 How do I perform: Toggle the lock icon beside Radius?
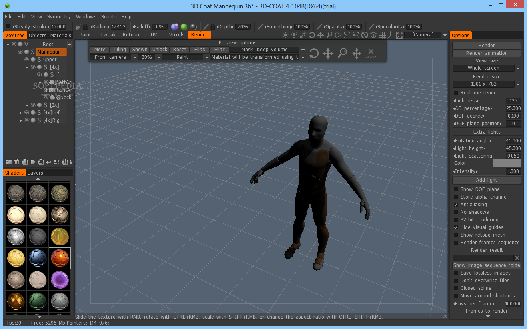[x=85, y=27]
